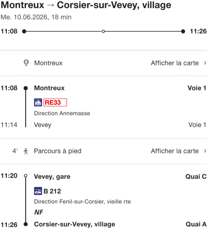The height and width of the screenshot is (228, 207).
Task: Select the Vevey arrival stop at 11:14
Action: [x=43, y=125]
